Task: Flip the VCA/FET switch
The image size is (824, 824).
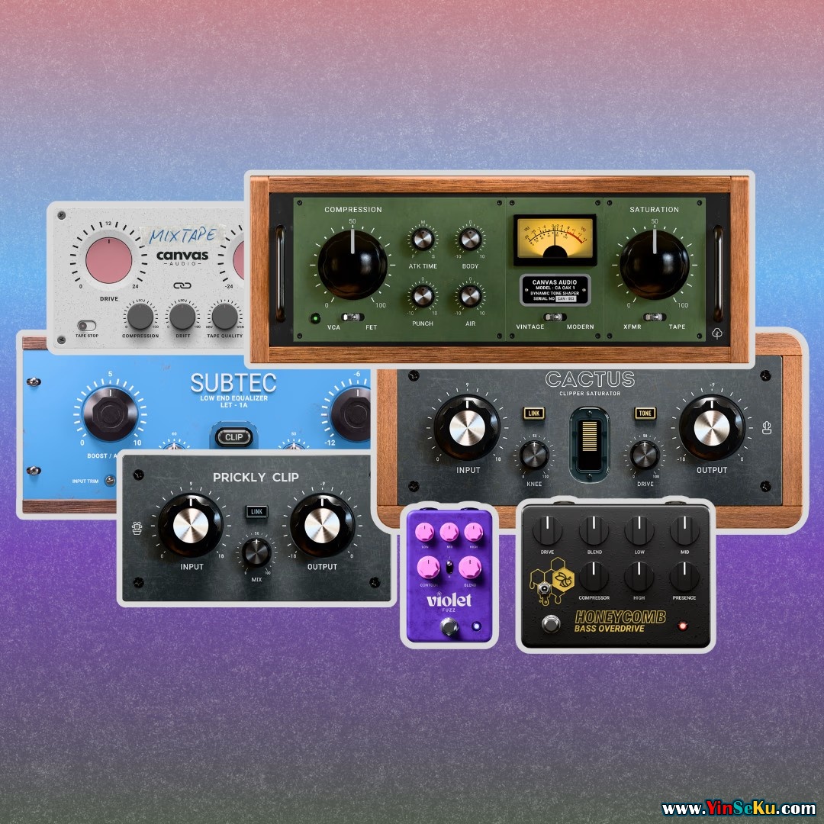Action: click(352, 317)
